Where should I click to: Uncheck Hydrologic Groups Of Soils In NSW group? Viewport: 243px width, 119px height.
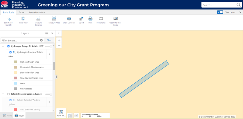(x=9, y=46)
